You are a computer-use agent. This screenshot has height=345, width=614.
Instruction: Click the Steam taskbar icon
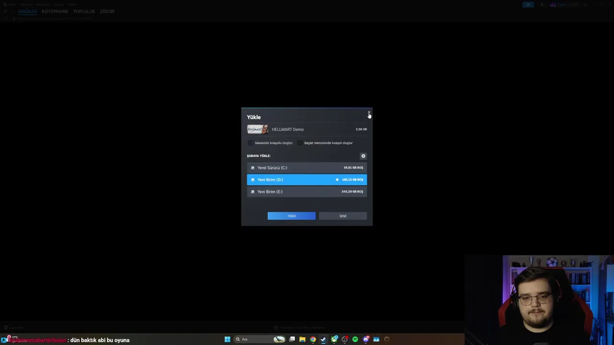[x=323, y=339]
